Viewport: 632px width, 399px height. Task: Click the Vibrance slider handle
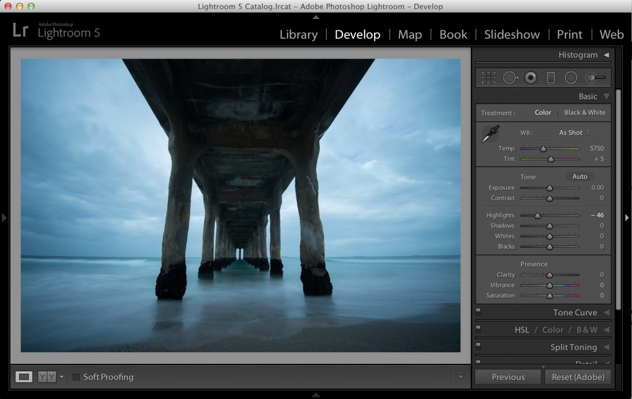pyautogui.click(x=549, y=286)
